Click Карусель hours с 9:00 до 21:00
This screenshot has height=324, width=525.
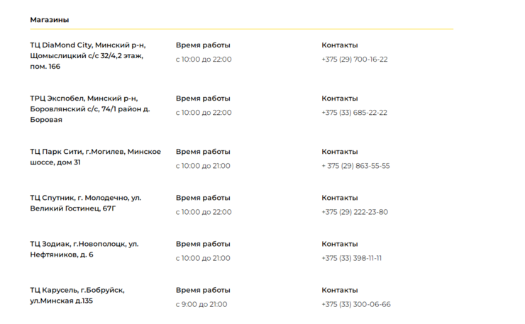click(201, 304)
